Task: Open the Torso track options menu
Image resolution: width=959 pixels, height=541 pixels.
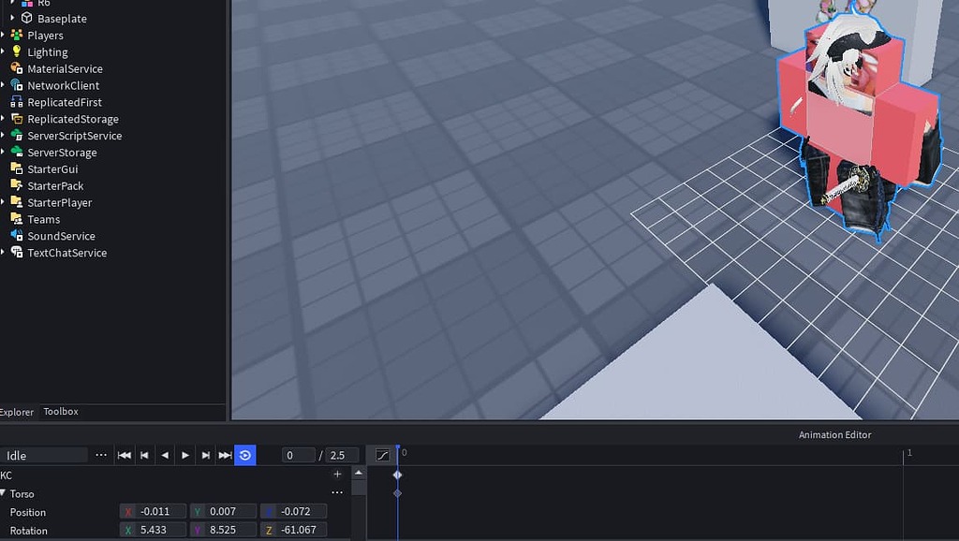Action: tap(337, 493)
